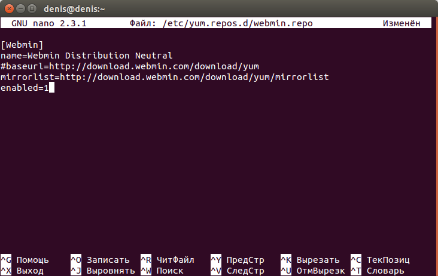The image size is (438, 276).
Task: Click the ^W Поиск search shortcut
Action: tap(162, 271)
